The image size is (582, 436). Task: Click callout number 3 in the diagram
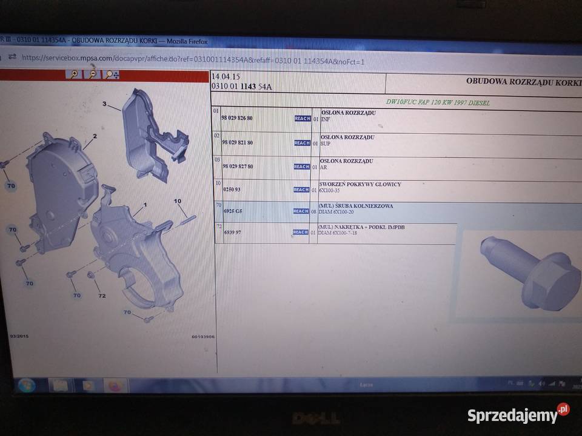click(104, 105)
